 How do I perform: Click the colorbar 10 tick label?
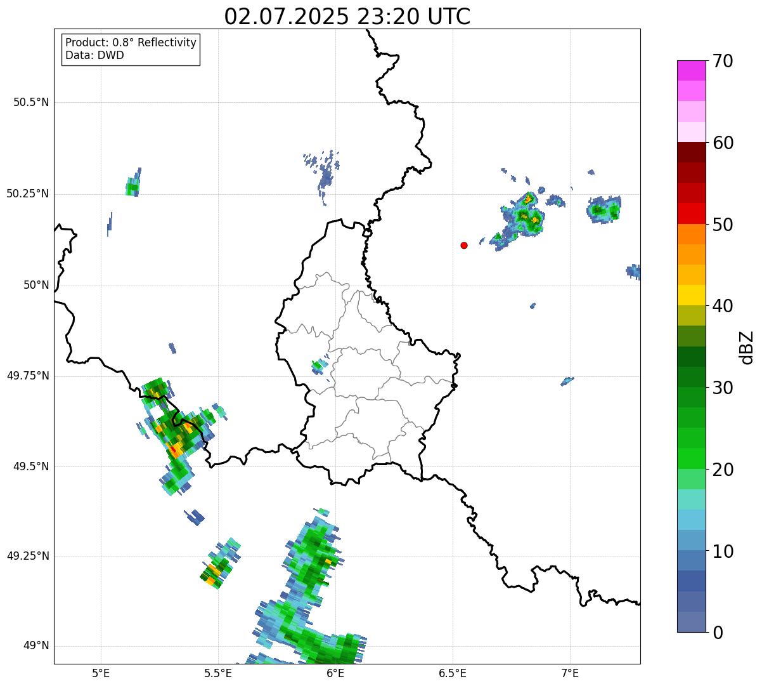tap(723, 551)
